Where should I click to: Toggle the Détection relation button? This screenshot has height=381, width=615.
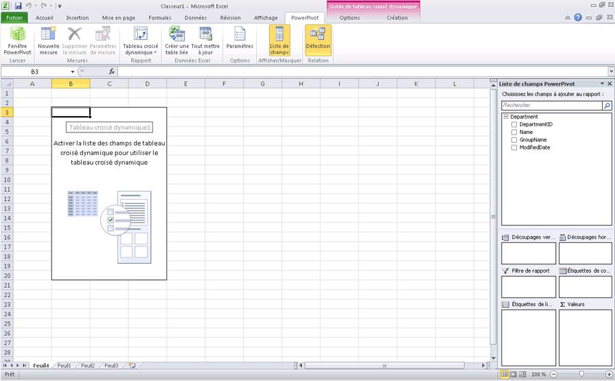[318, 41]
